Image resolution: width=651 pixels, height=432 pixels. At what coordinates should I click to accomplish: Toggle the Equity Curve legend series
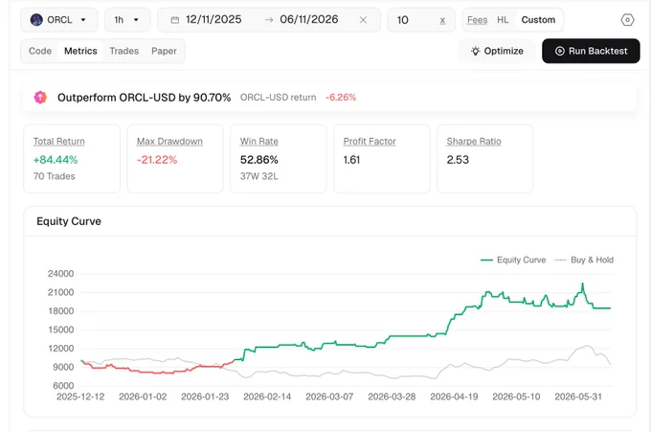click(513, 260)
